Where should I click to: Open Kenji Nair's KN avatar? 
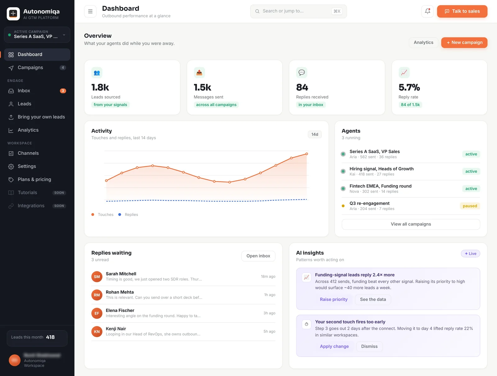[97, 332]
